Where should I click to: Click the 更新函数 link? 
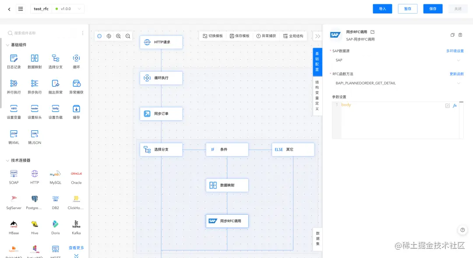(457, 74)
